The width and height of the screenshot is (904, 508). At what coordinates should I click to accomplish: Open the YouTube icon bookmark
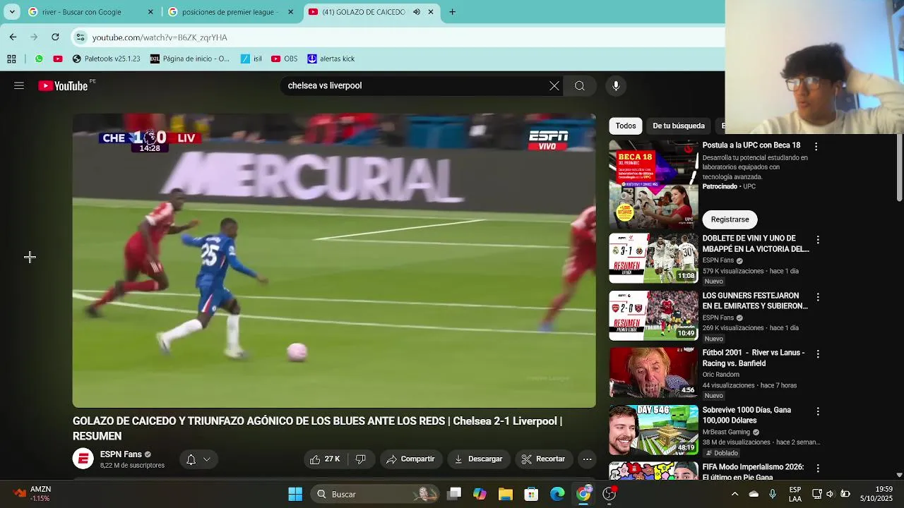click(58, 59)
